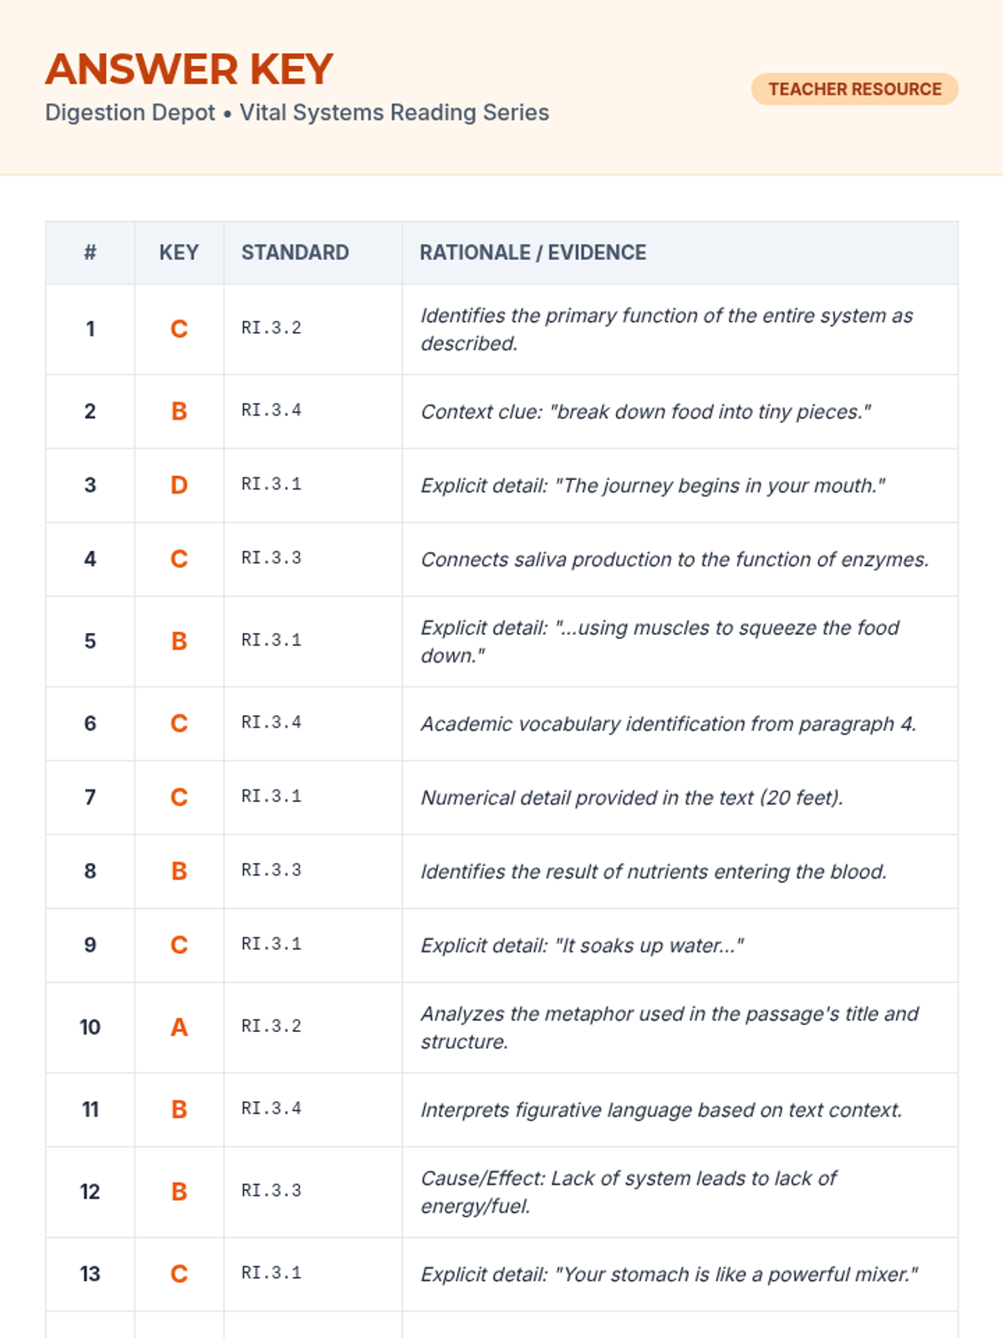The image size is (1003, 1338).
Task: Click answer letter B for question 12
Action: pos(179,1192)
